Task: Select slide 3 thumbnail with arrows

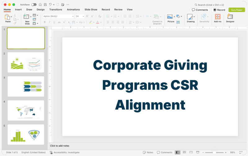Action: pyautogui.click(x=26, y=86)
